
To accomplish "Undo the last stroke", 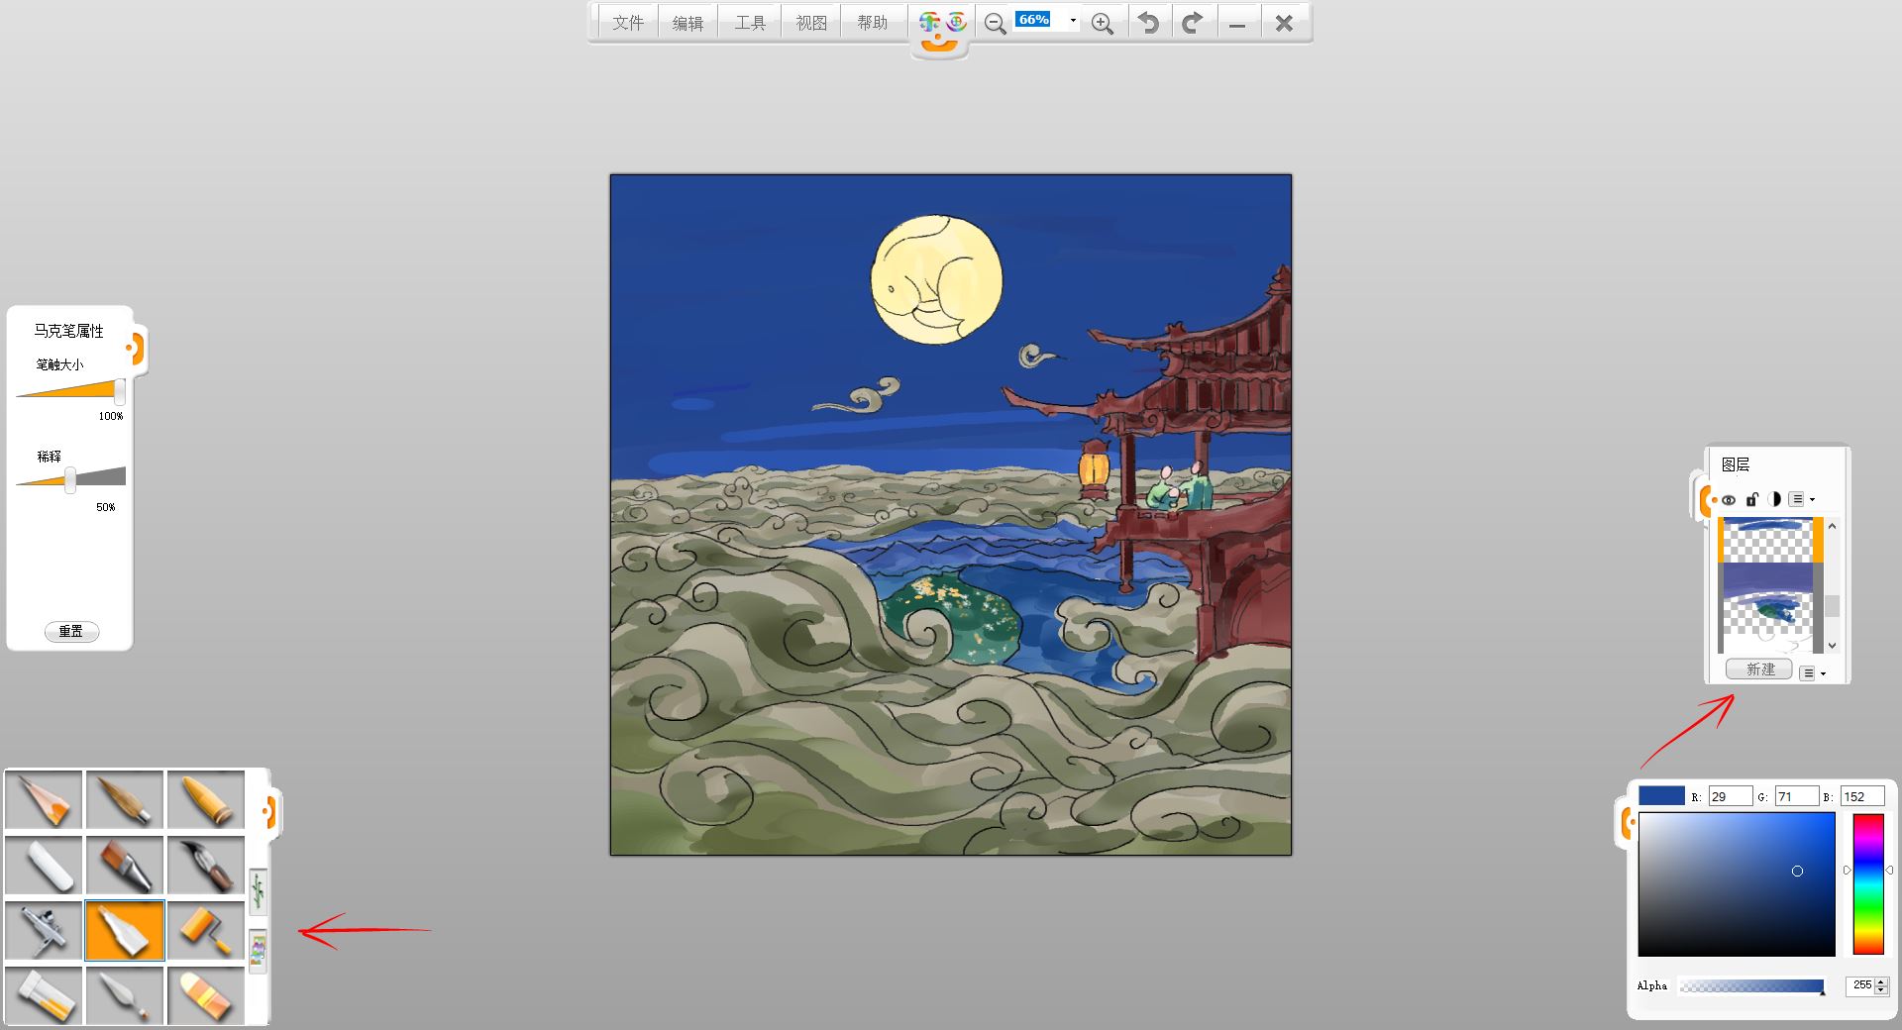I will pyautogui.click(x=1148, y=23).
